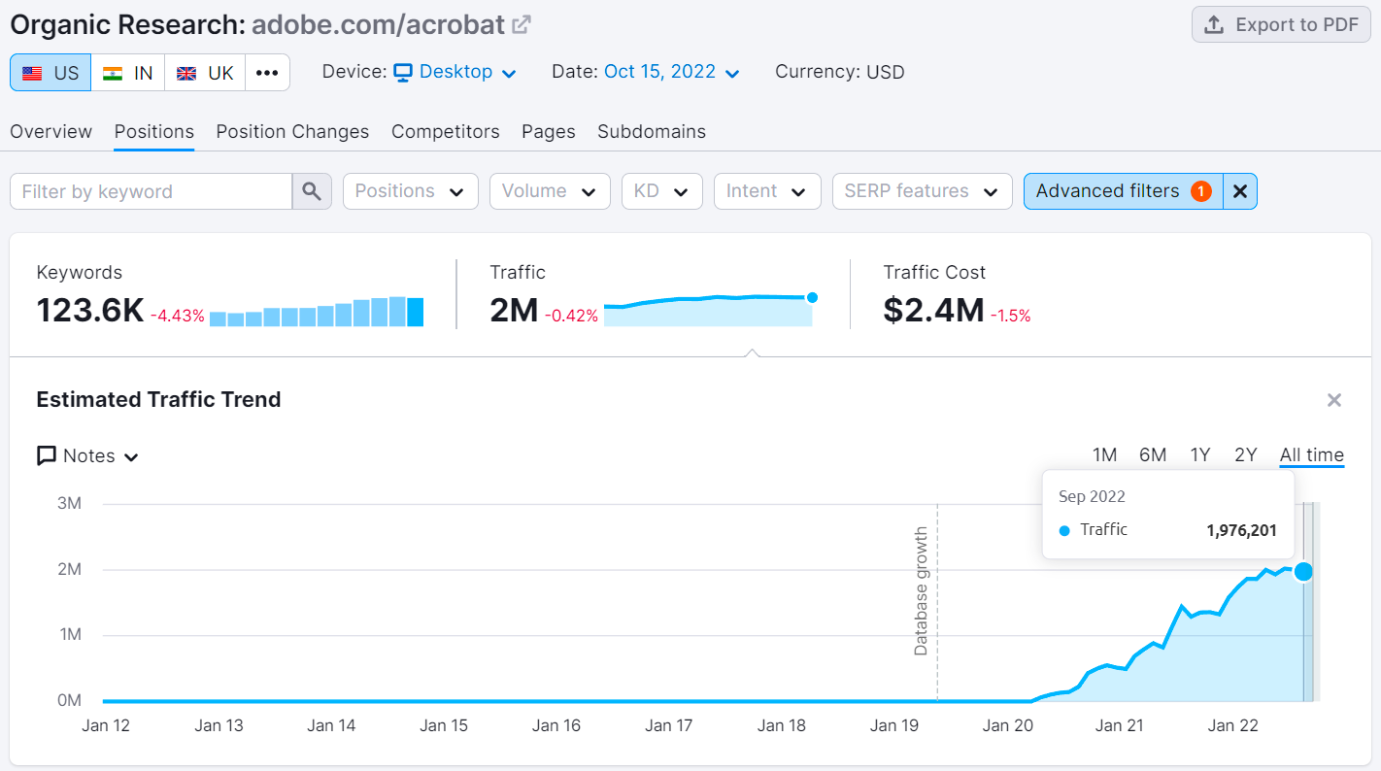Viewport: 1381px width, 771px height.
Task: Click the Notes flag icon
Action: pos(46,455)
